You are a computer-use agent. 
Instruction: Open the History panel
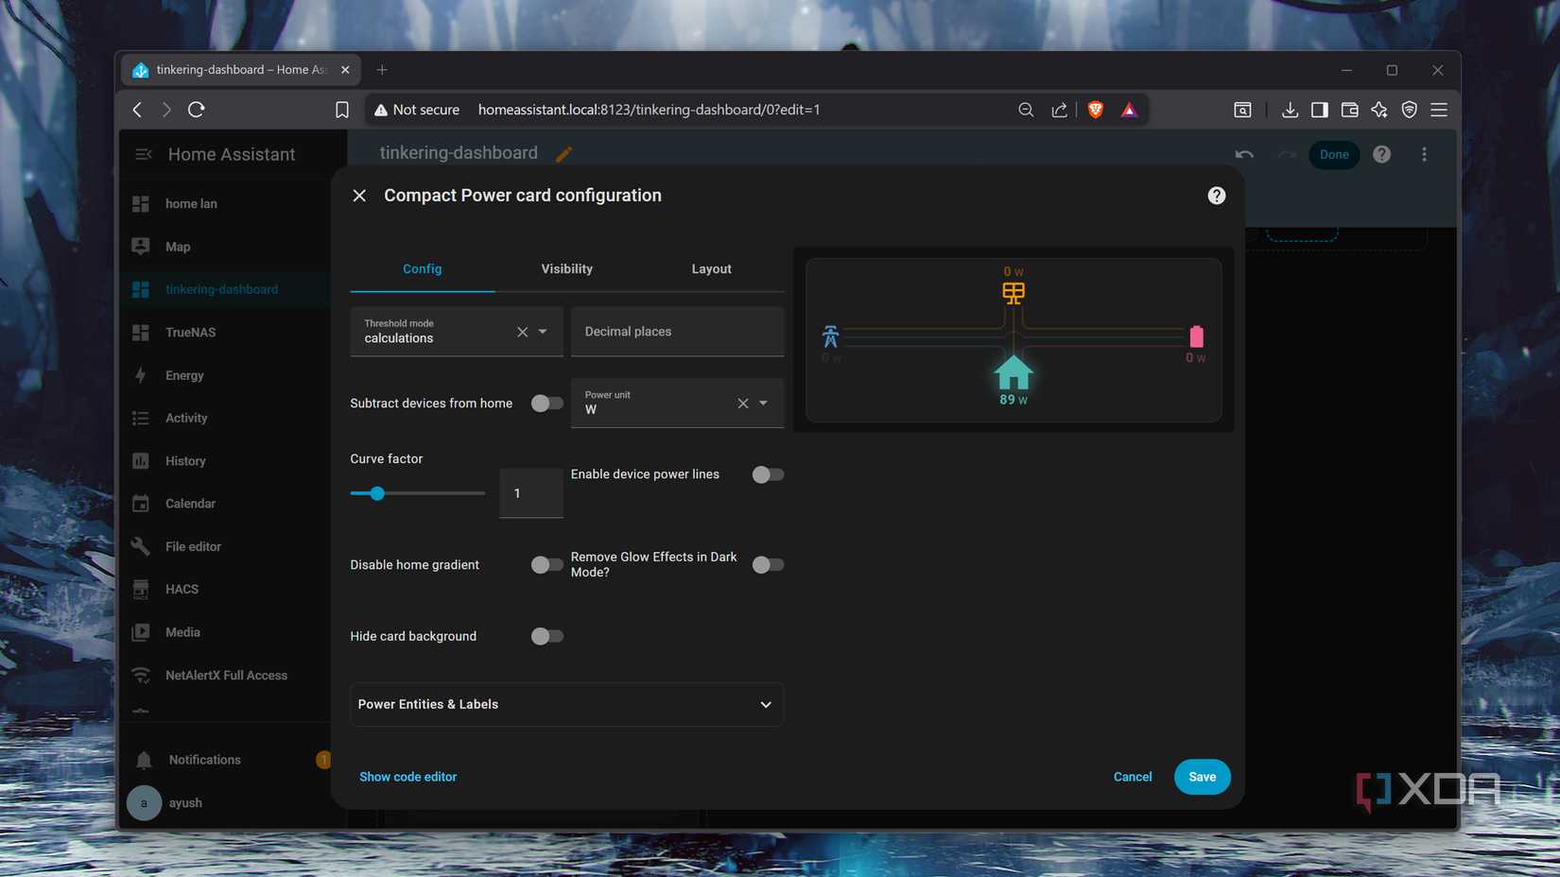[x=185, y=460]
